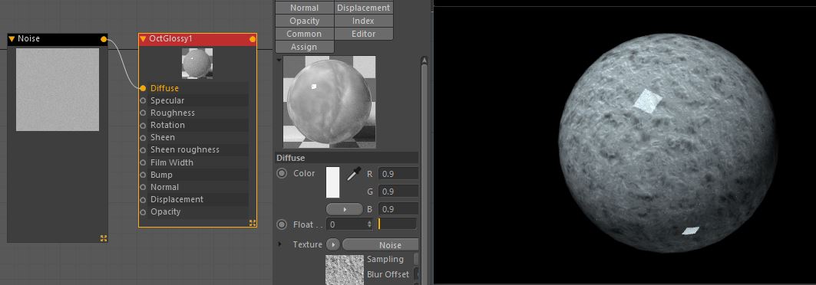Switch to the Displacement tab

(363, 8)
